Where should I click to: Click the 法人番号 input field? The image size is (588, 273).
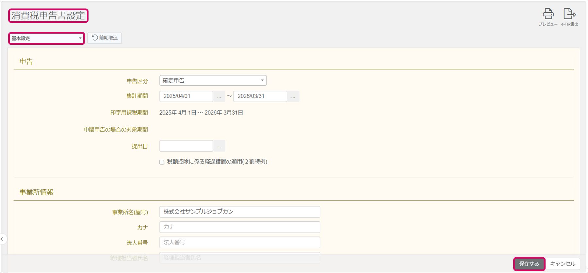(239, 242)
